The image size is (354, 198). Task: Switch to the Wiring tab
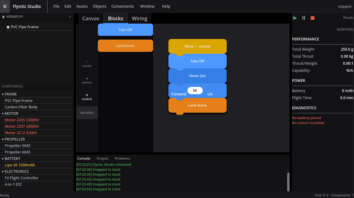(140, 18)
